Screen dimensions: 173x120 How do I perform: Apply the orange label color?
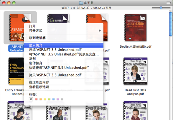pos(41,99)
